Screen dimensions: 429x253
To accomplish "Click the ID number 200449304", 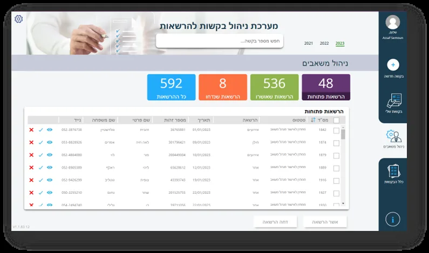I will click(177, 154).
